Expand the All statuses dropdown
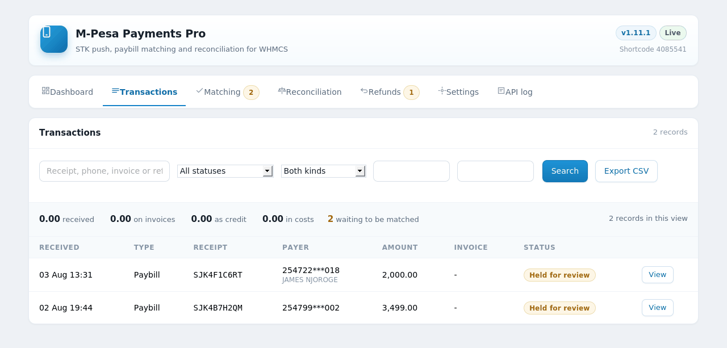This screenshot has height=348, width=727. 225,171
